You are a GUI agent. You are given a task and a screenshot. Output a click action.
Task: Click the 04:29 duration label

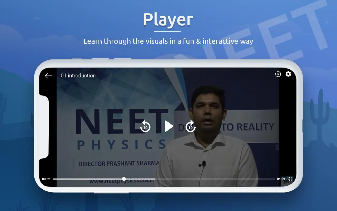[x=281, y=179]
